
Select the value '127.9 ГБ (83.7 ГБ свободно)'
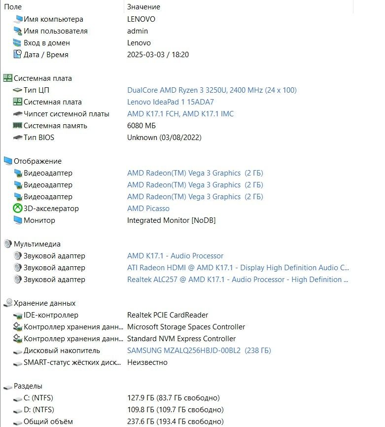click(x=174, y=398)
